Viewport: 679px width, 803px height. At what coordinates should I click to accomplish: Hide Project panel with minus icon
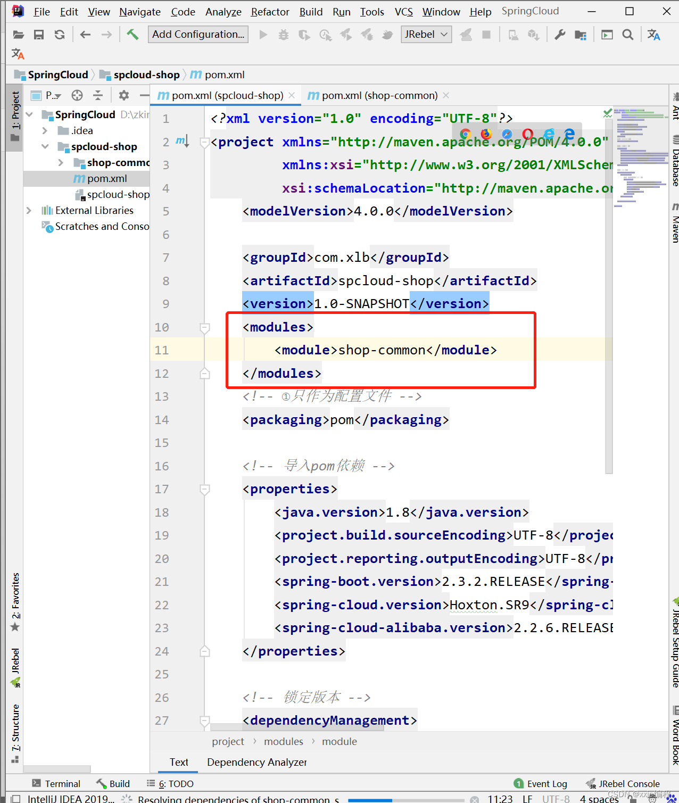(x=144, y=95)
